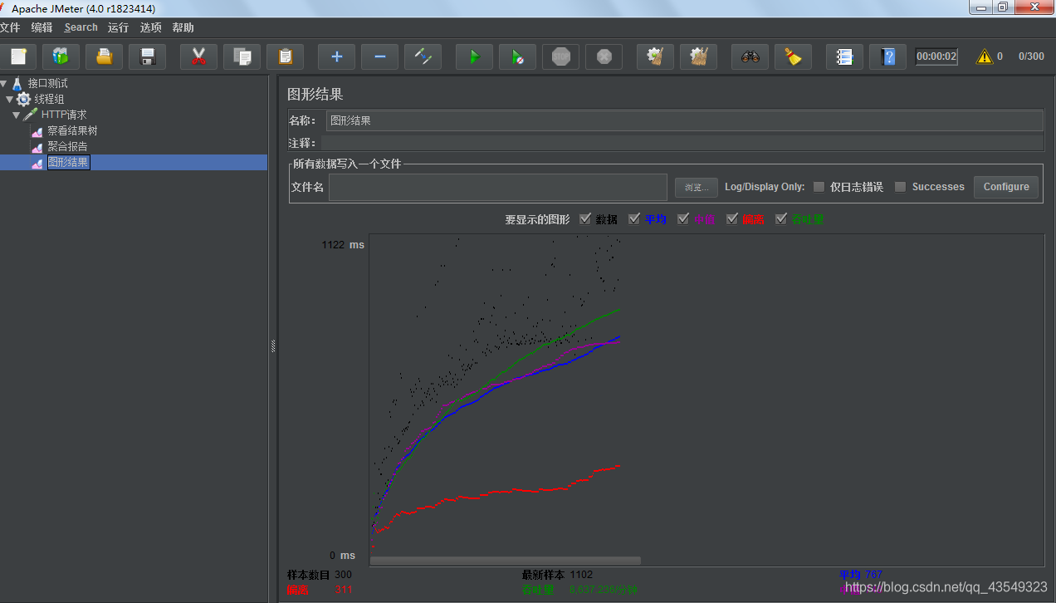Click the Toggle enable/disable icon
This screenshot has width=1056, height=603.
[423, 56]
